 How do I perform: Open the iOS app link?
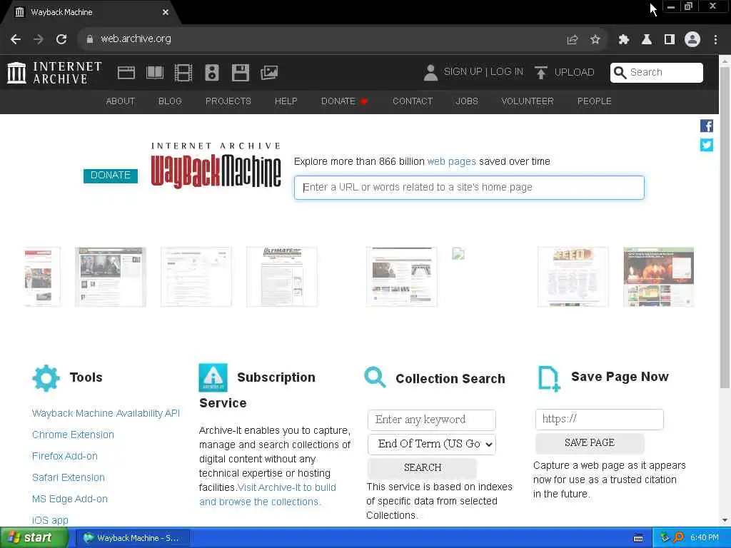(50, 520)
